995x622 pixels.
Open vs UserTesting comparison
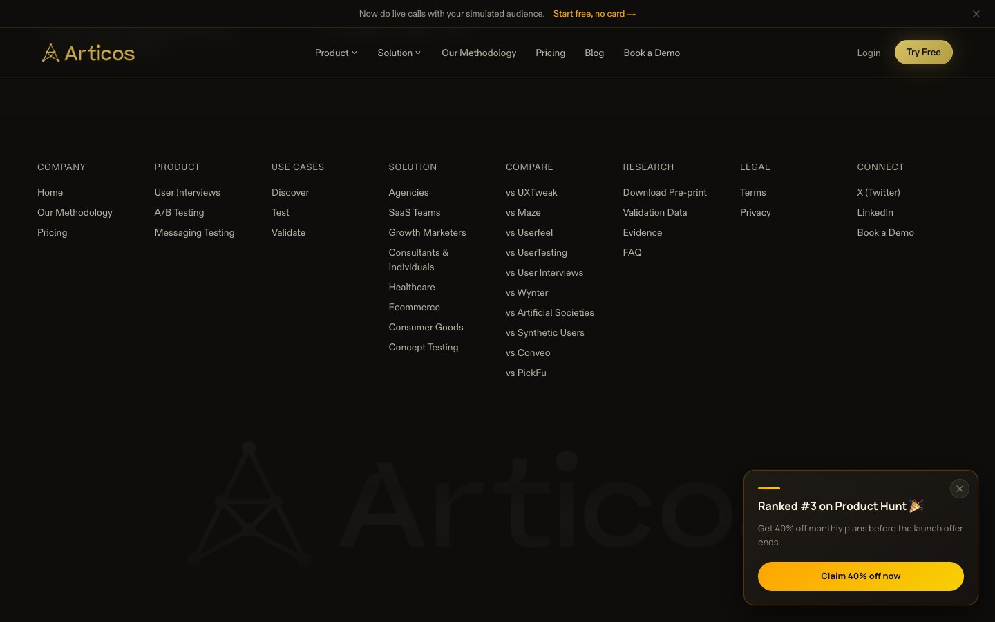click(x=536, y=252)
